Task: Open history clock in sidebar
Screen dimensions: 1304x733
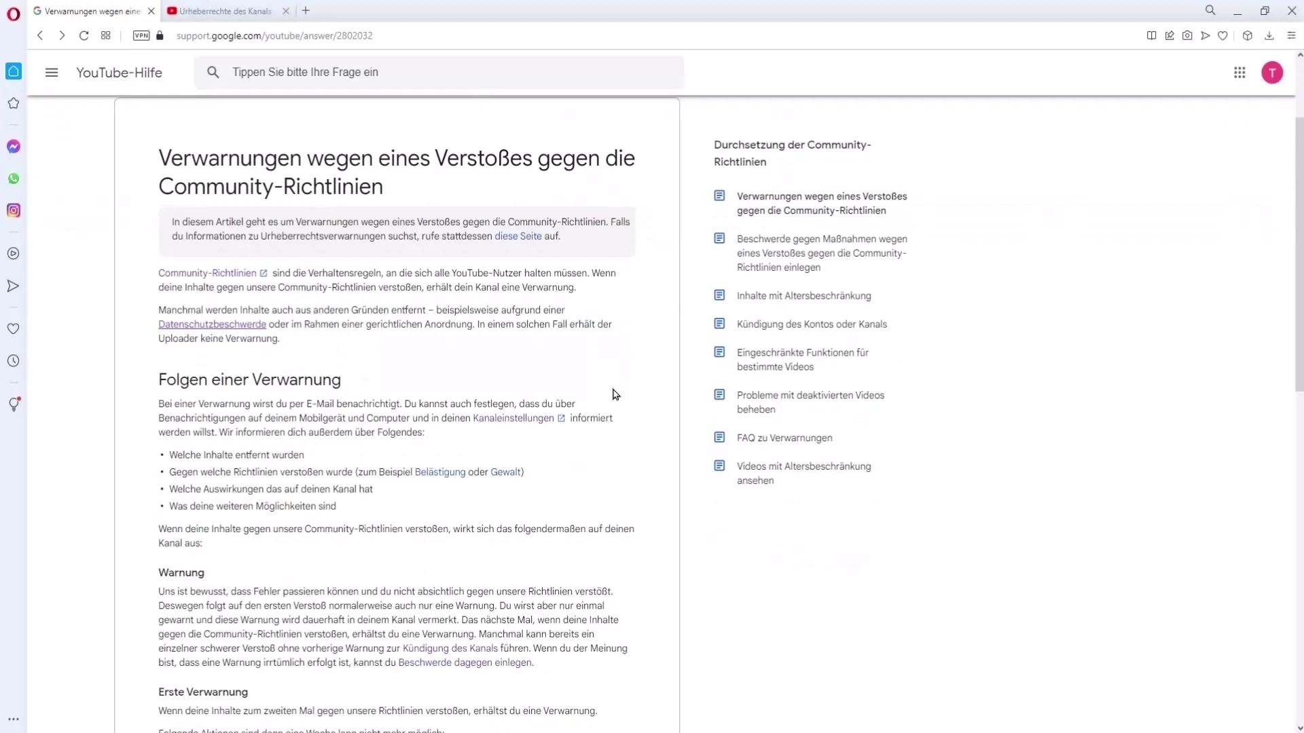Action: point(14,361)
